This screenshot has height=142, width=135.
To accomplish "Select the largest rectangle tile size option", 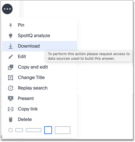I will [63, 130].
